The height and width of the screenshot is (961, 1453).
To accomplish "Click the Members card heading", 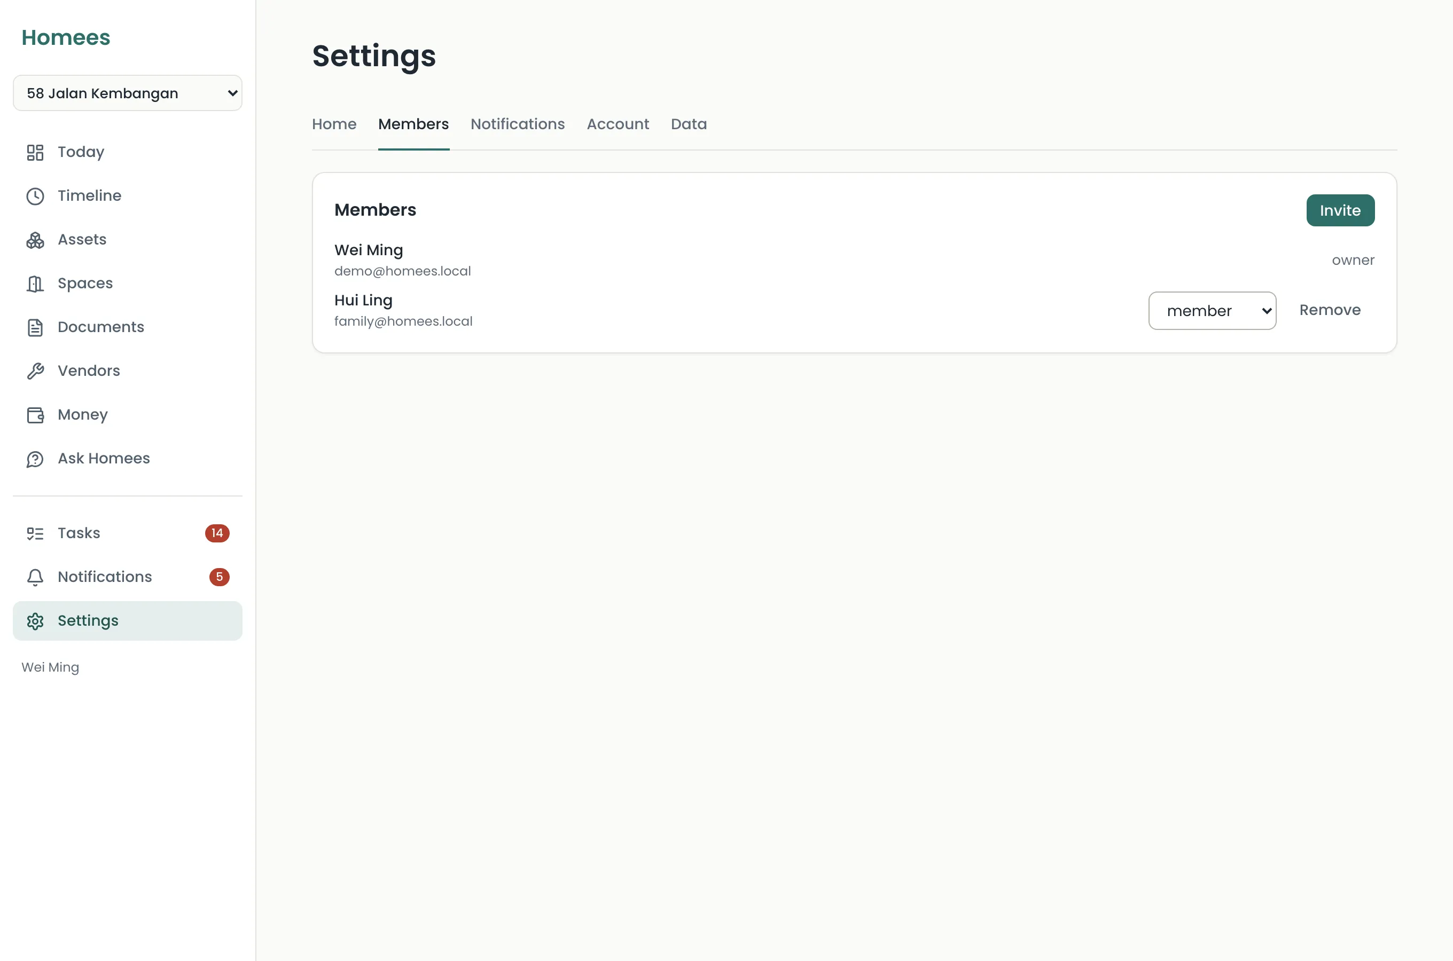I will (375, 210).
